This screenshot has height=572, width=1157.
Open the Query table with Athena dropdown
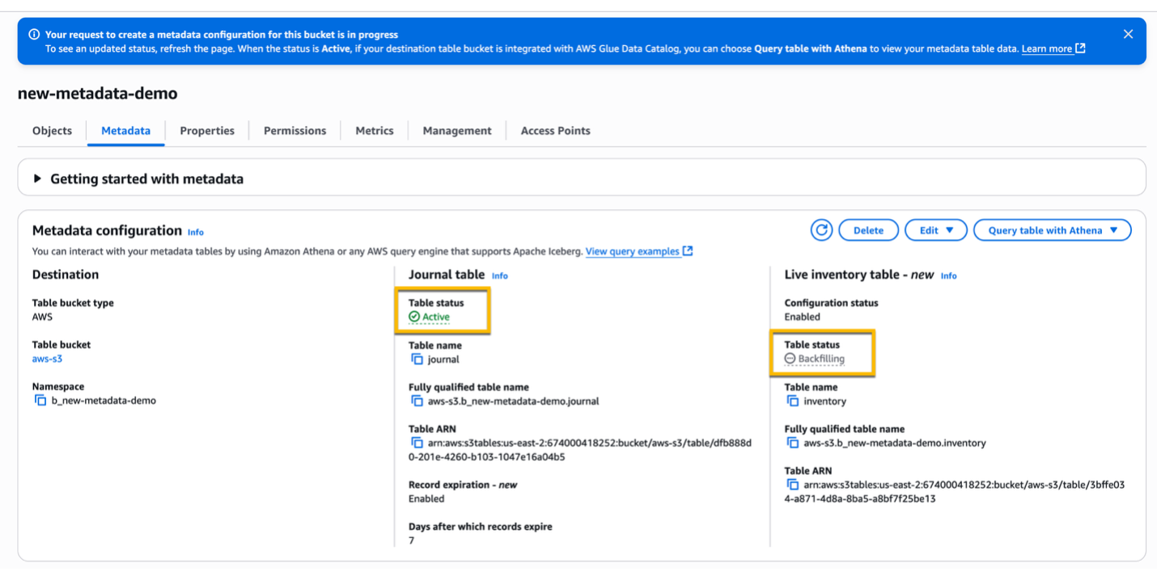coord(1052,229)
